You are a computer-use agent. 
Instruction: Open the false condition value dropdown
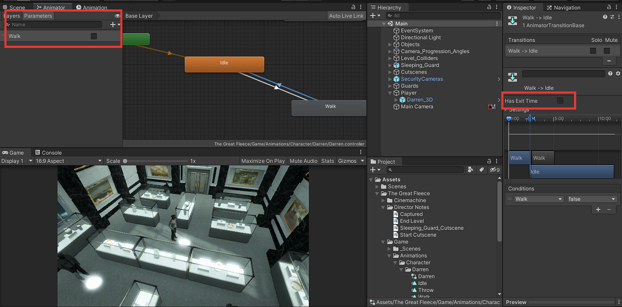592,199
